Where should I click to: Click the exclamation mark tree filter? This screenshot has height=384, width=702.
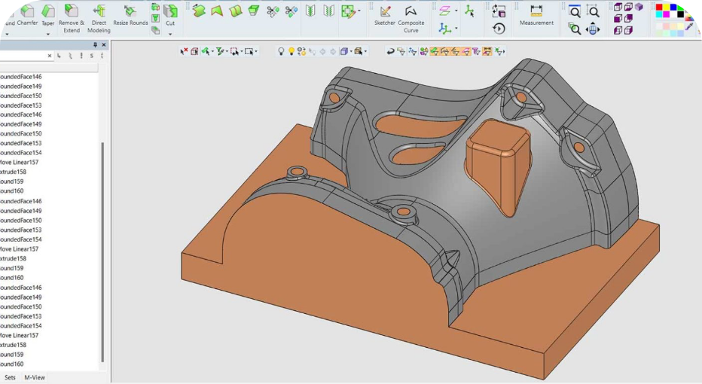coord(81,56)
